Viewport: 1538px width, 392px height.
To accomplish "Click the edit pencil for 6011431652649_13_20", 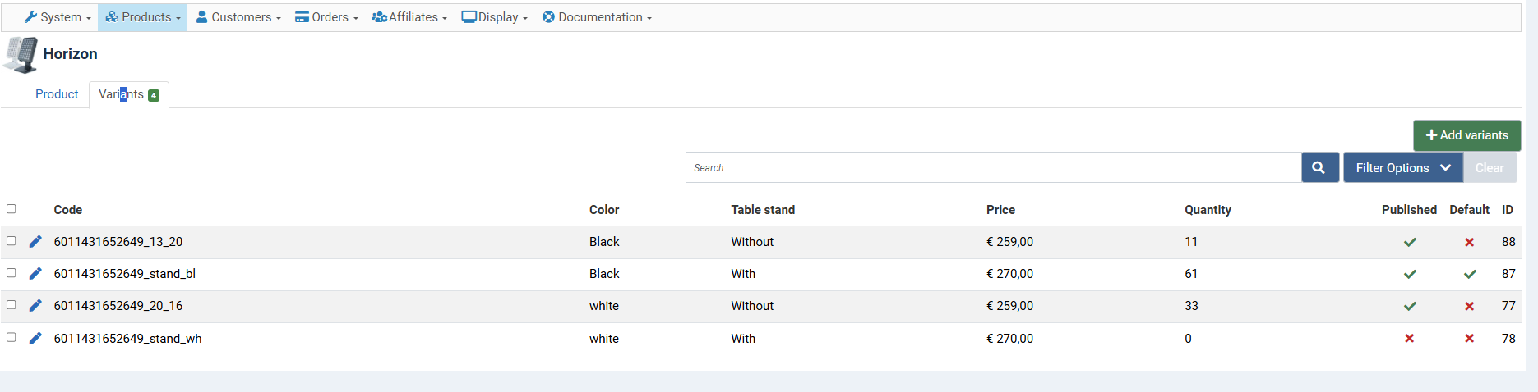I will pos(35,241).
